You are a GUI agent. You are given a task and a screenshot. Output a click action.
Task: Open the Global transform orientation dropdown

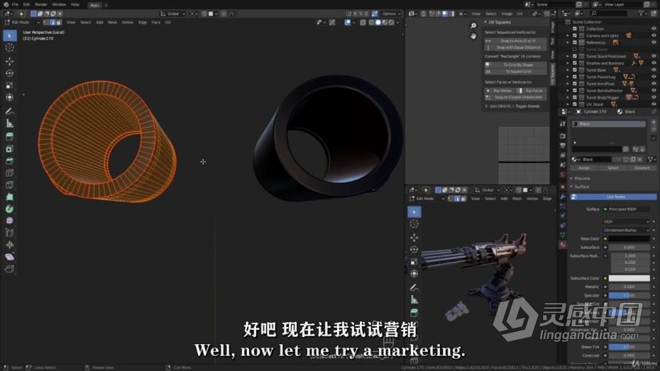(x=173, y=14)
